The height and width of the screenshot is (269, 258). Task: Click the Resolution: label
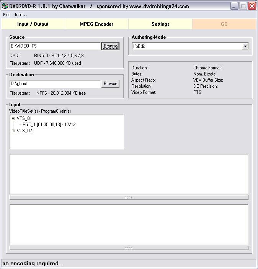(141, 86)
